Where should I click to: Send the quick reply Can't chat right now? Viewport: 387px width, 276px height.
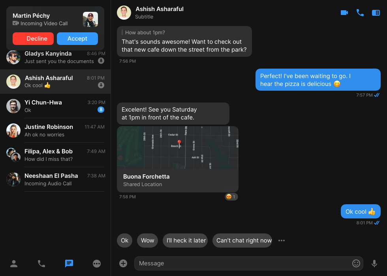[242, 240]
